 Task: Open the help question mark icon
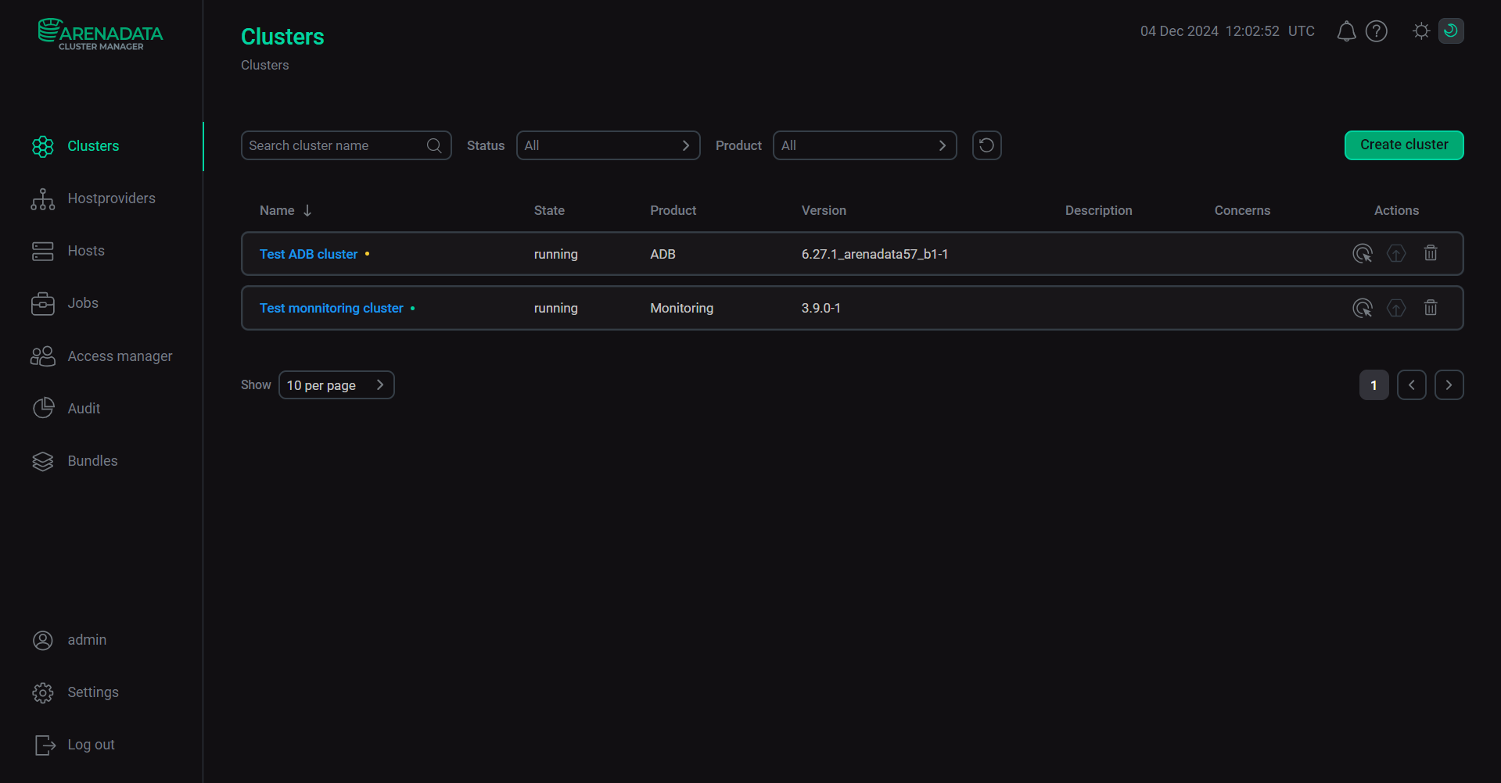(1376, 31)
